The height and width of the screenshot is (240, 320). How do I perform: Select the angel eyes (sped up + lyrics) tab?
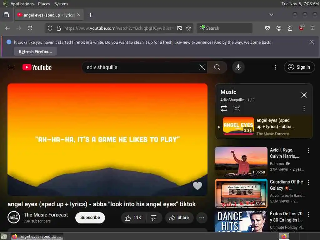click(49, 15)
